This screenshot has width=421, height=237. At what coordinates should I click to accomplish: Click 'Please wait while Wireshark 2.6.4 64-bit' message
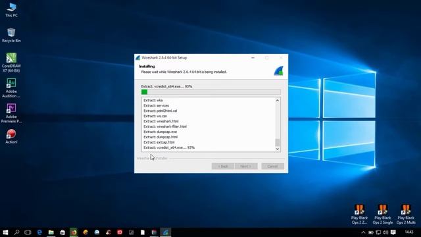click(184, 72)
